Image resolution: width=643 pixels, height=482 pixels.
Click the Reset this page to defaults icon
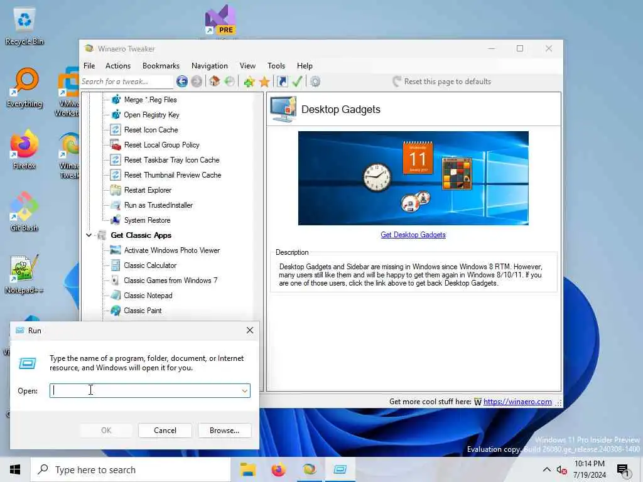tap(397, 81)
